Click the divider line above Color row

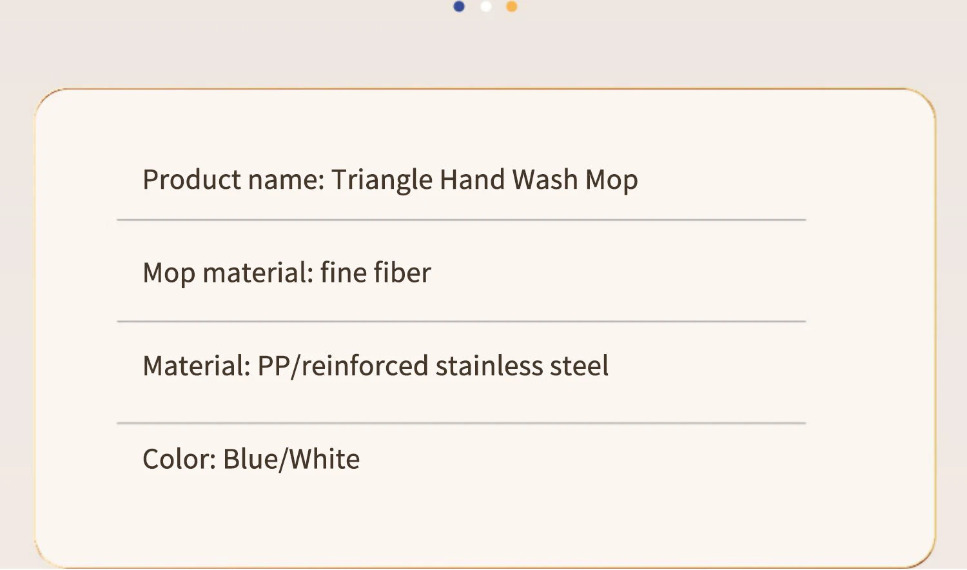click(x=461, y=423)
